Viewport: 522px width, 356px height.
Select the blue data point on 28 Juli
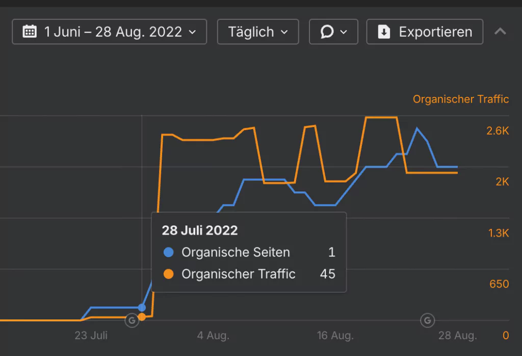coord(141,307)
